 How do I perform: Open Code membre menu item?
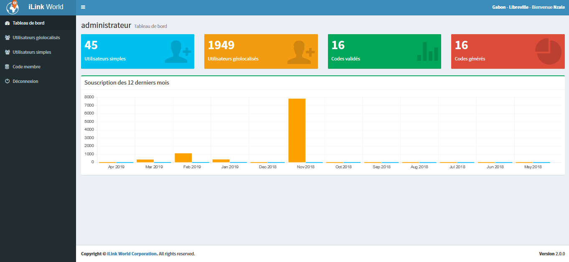point(26,67)
